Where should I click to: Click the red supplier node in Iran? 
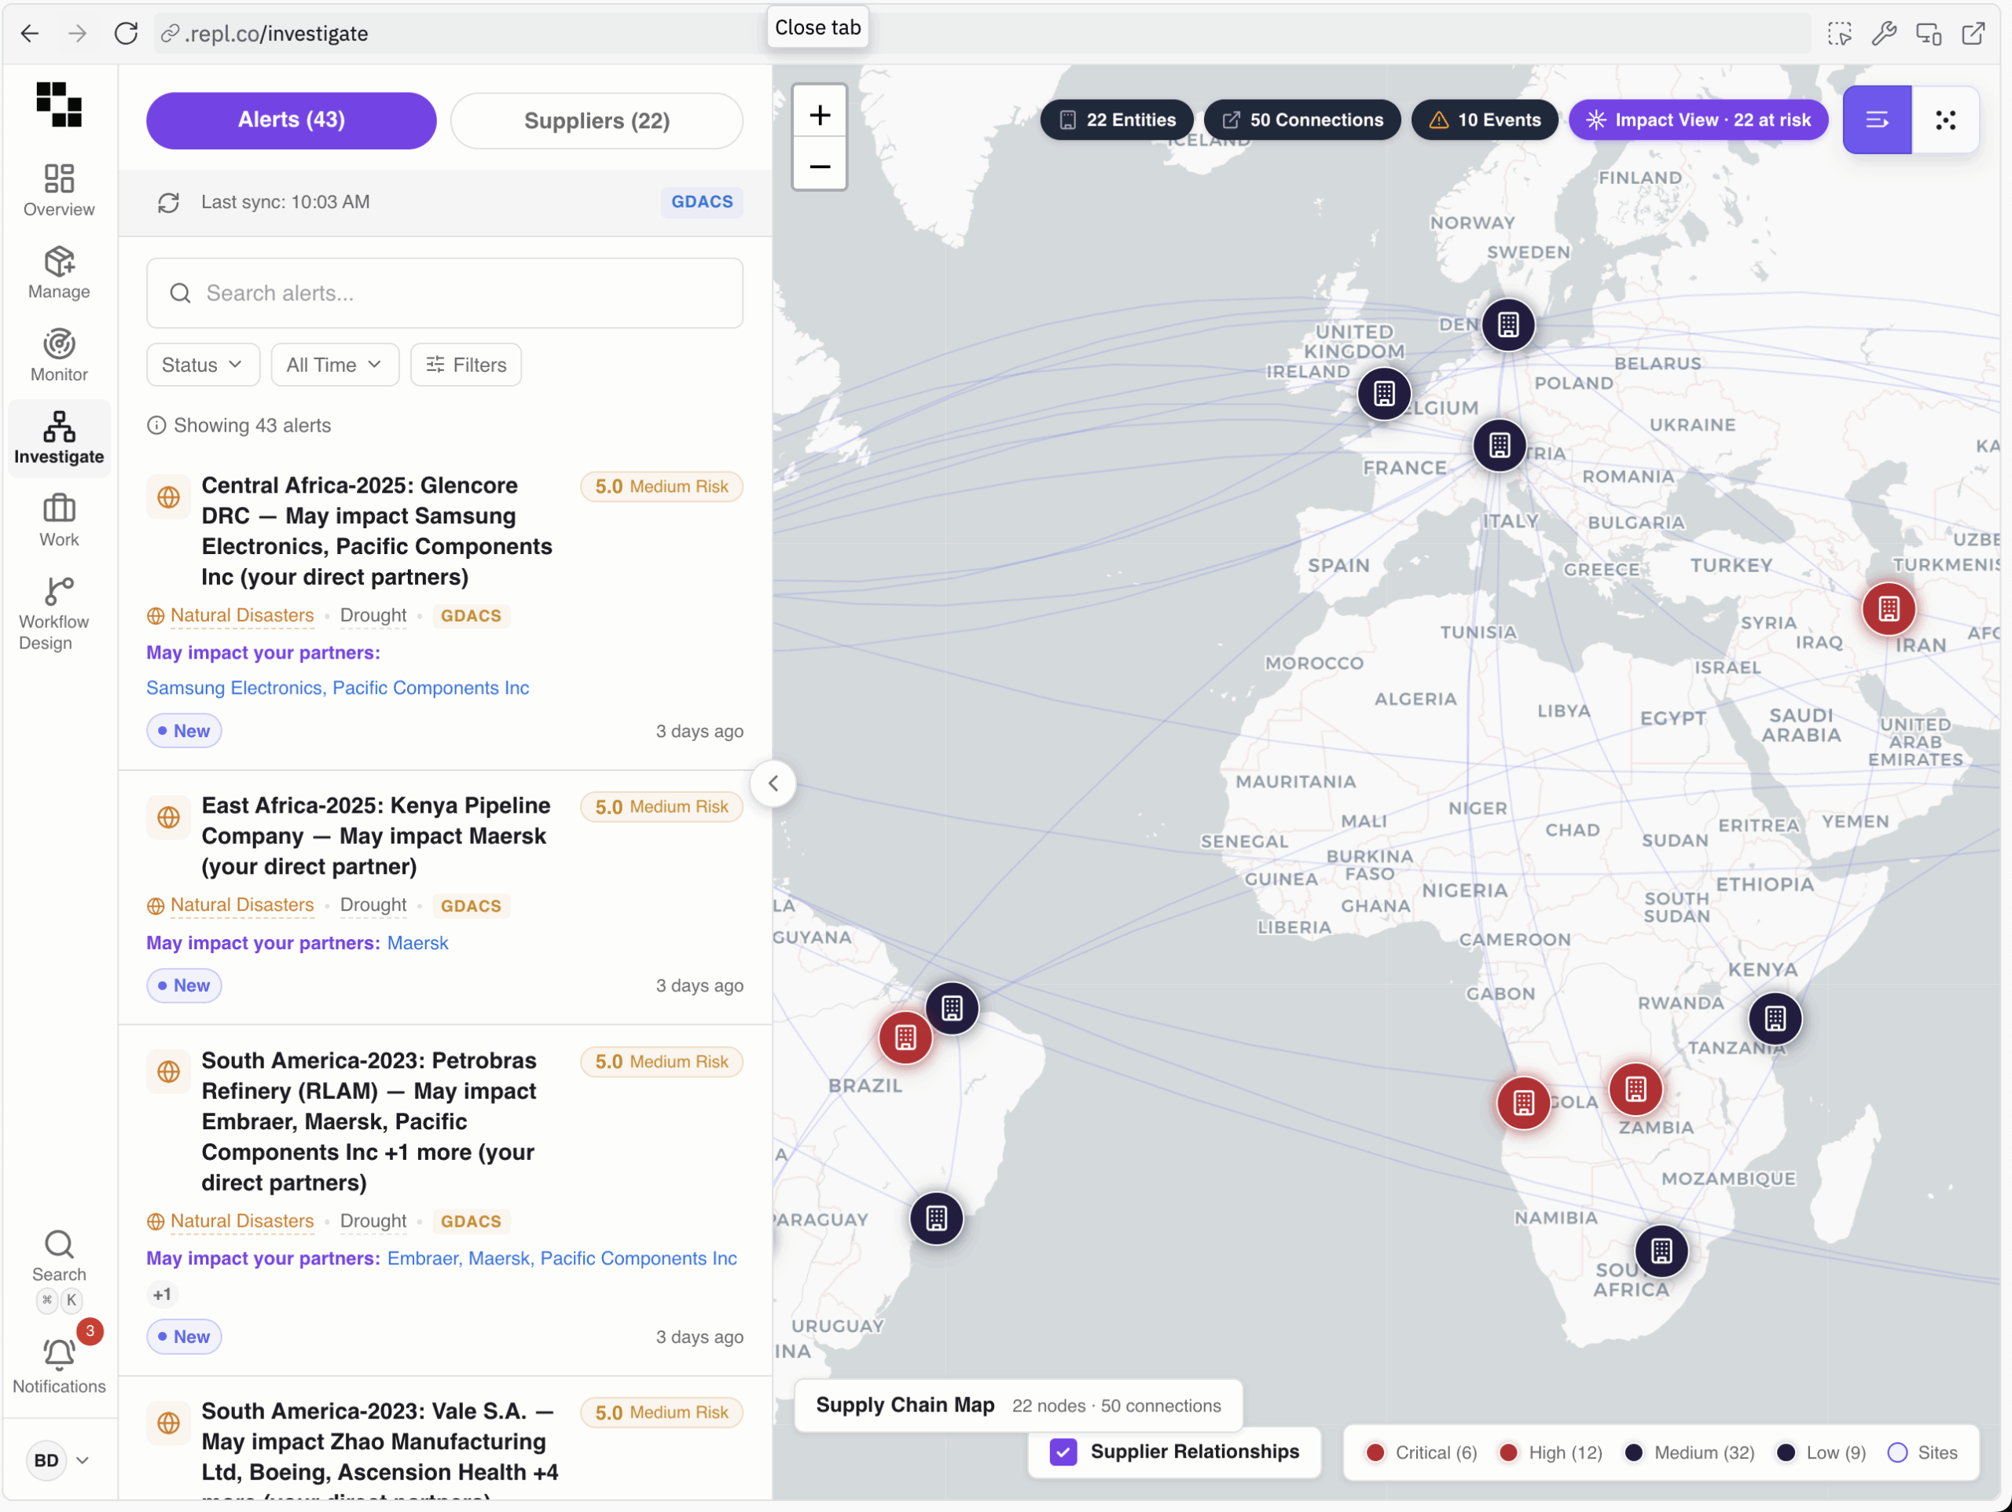pos(1889,608)
